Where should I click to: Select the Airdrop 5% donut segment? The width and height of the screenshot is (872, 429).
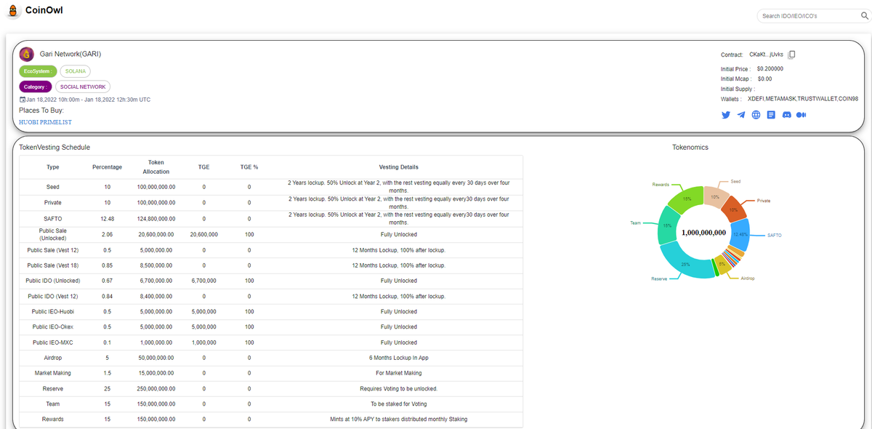click(721, 265)
